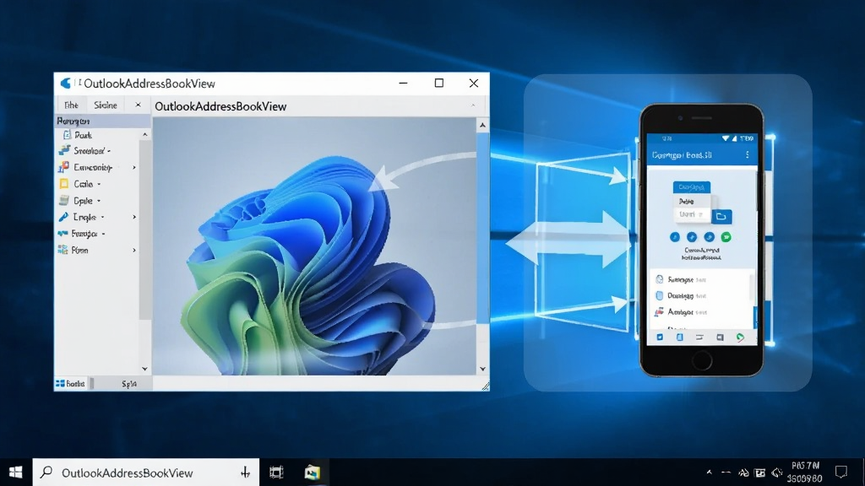Image resolution: width=865 pixels, height=486 pixels.
Task: Select the blue handshake icon in the sidebar
Action: pyautogui.click(x=63, y=234)
